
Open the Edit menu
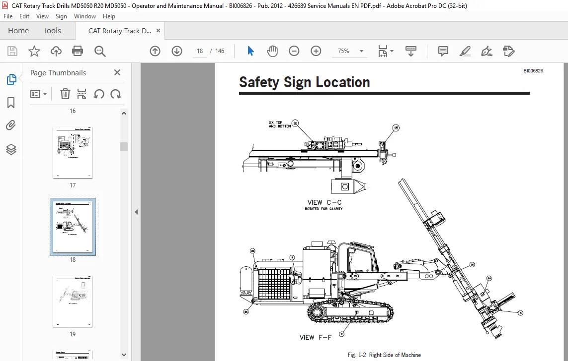click(24, 16)
